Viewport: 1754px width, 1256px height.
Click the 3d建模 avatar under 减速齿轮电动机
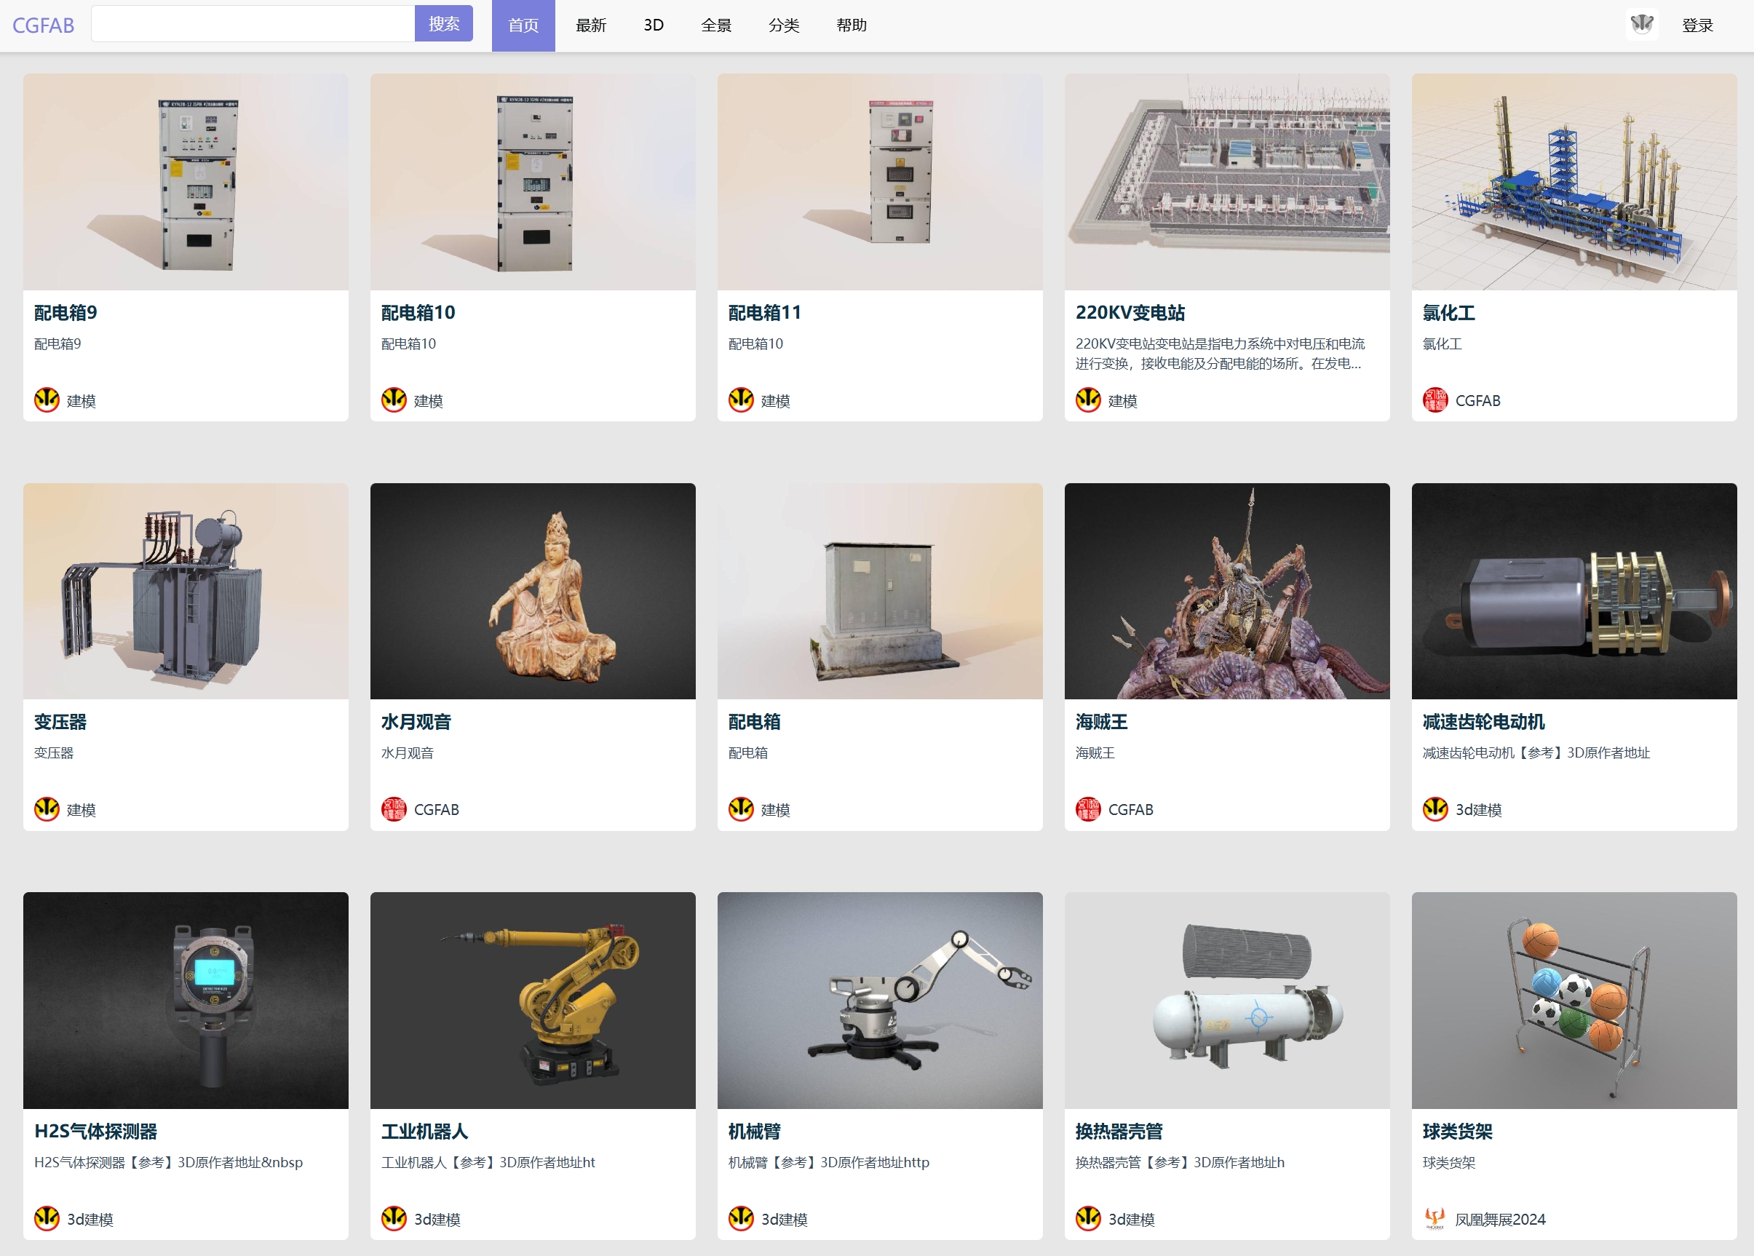click(1436, 809)
